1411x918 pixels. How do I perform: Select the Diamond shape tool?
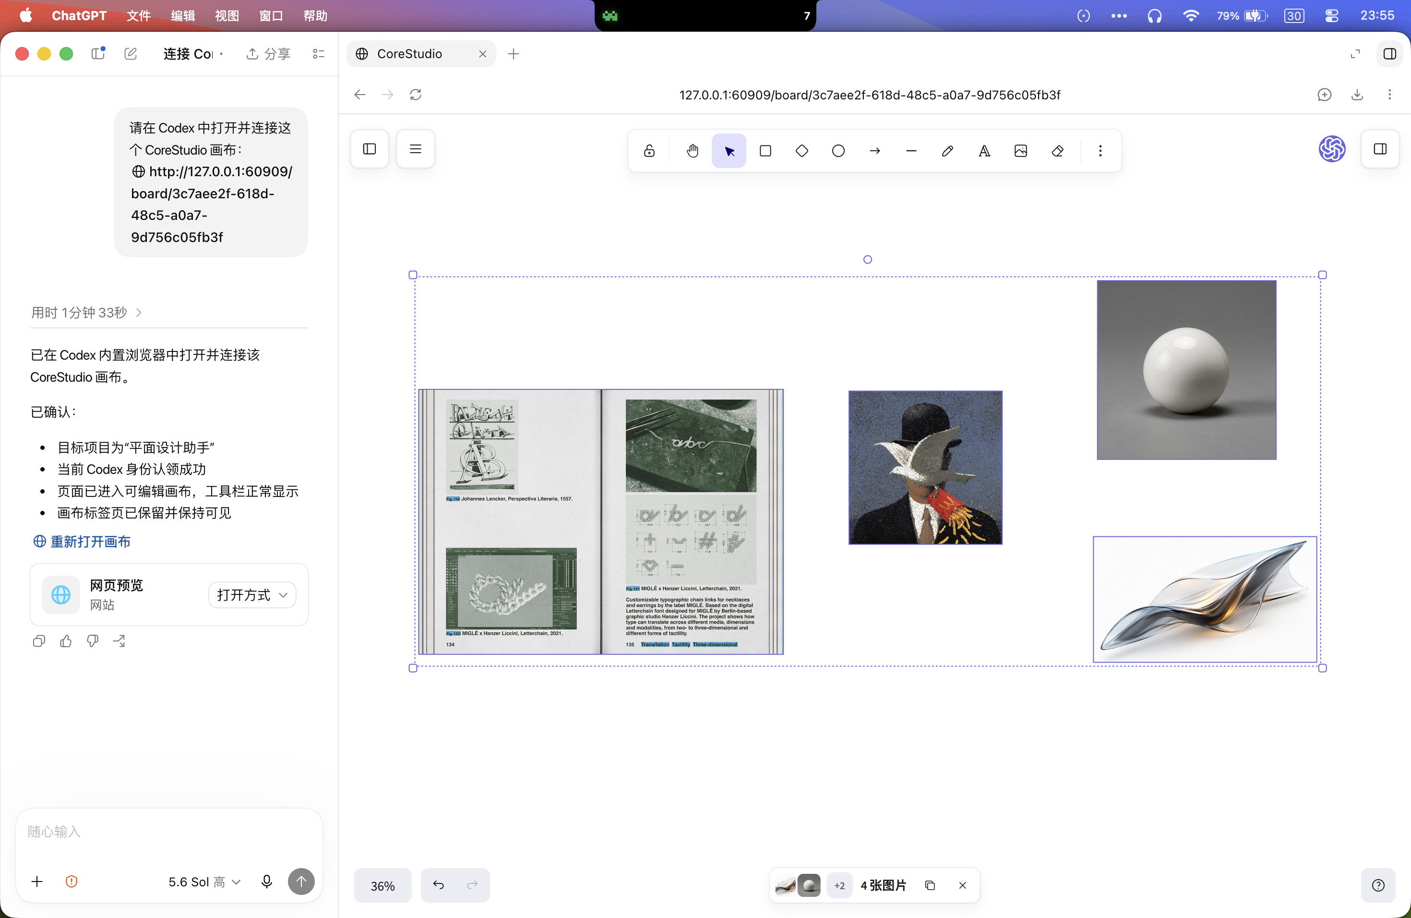click(802, 151)
